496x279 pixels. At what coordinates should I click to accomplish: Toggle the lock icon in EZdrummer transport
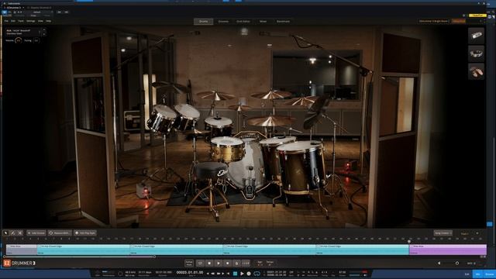coord(236,263)
